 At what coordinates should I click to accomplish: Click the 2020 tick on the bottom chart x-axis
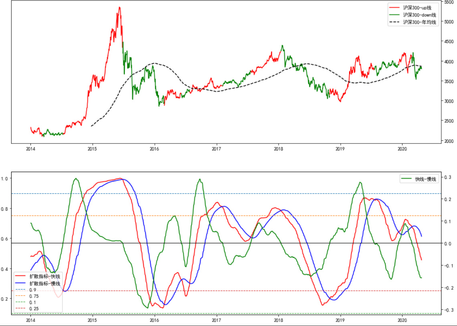402,320
